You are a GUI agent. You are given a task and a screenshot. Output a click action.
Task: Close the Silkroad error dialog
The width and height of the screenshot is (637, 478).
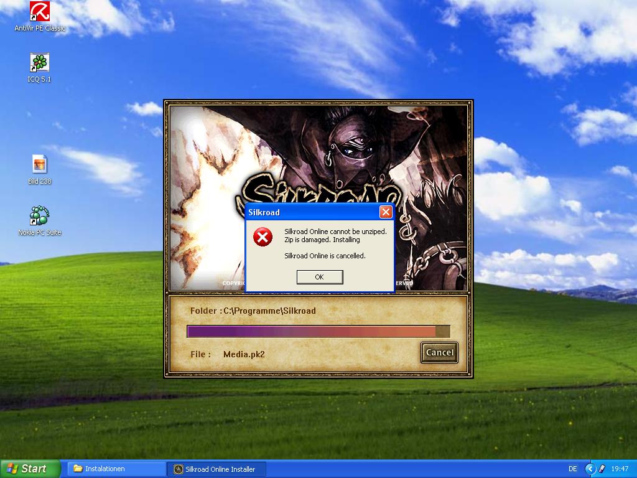[386, 212]
